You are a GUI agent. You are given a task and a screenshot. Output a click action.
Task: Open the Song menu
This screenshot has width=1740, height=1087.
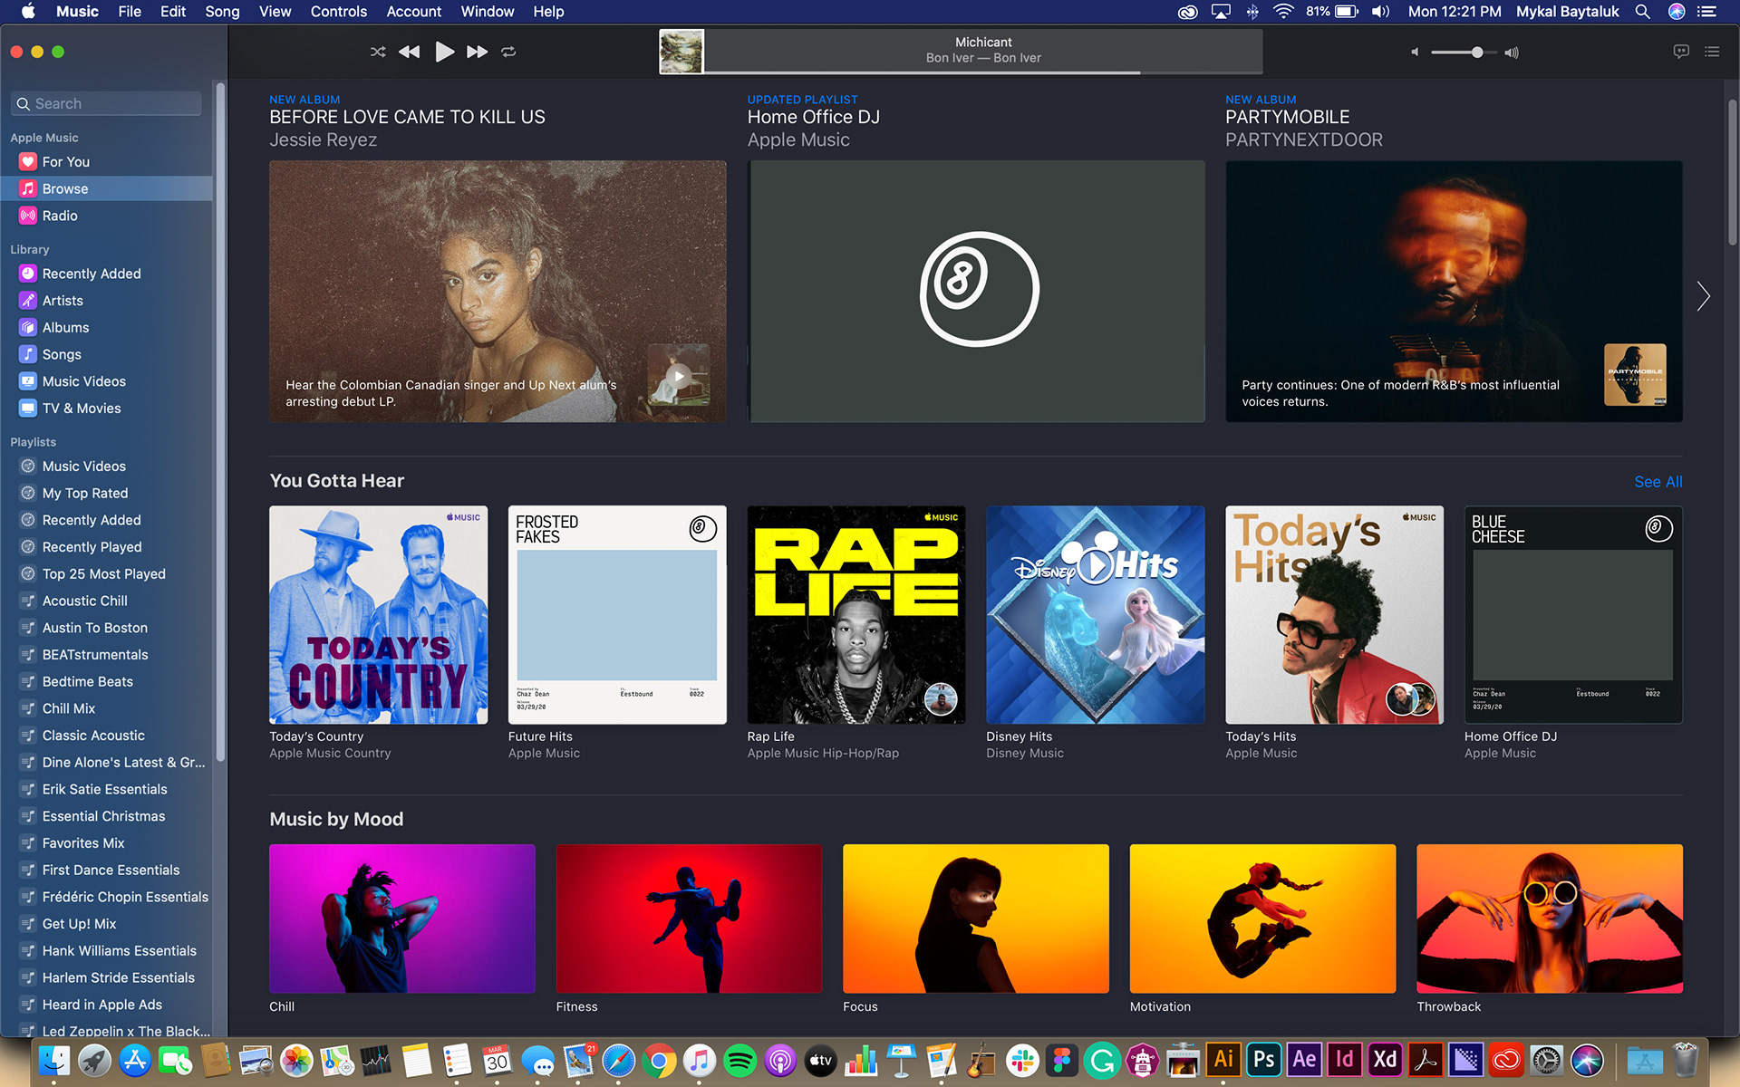pos(222,11)
